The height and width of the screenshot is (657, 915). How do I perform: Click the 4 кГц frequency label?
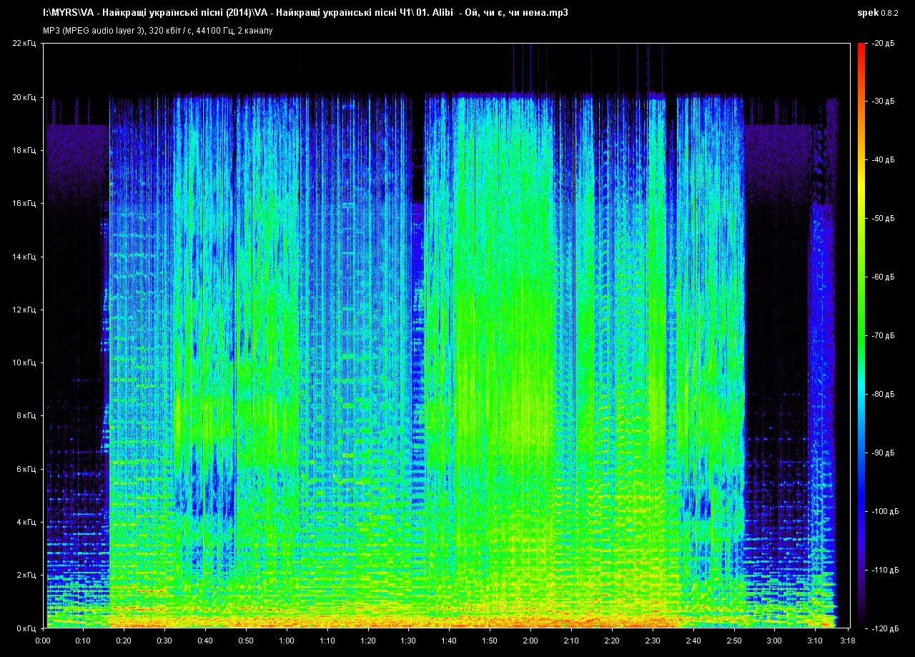coord(26,522)
